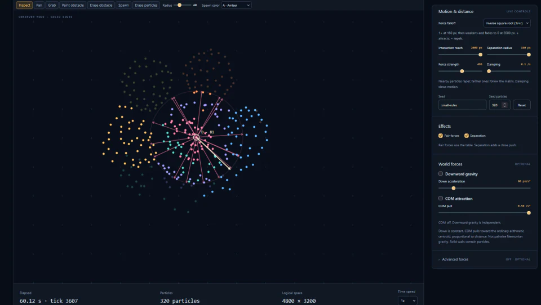541x305 pixels.
Task: Click the Reset button
Action: [521, 105]
